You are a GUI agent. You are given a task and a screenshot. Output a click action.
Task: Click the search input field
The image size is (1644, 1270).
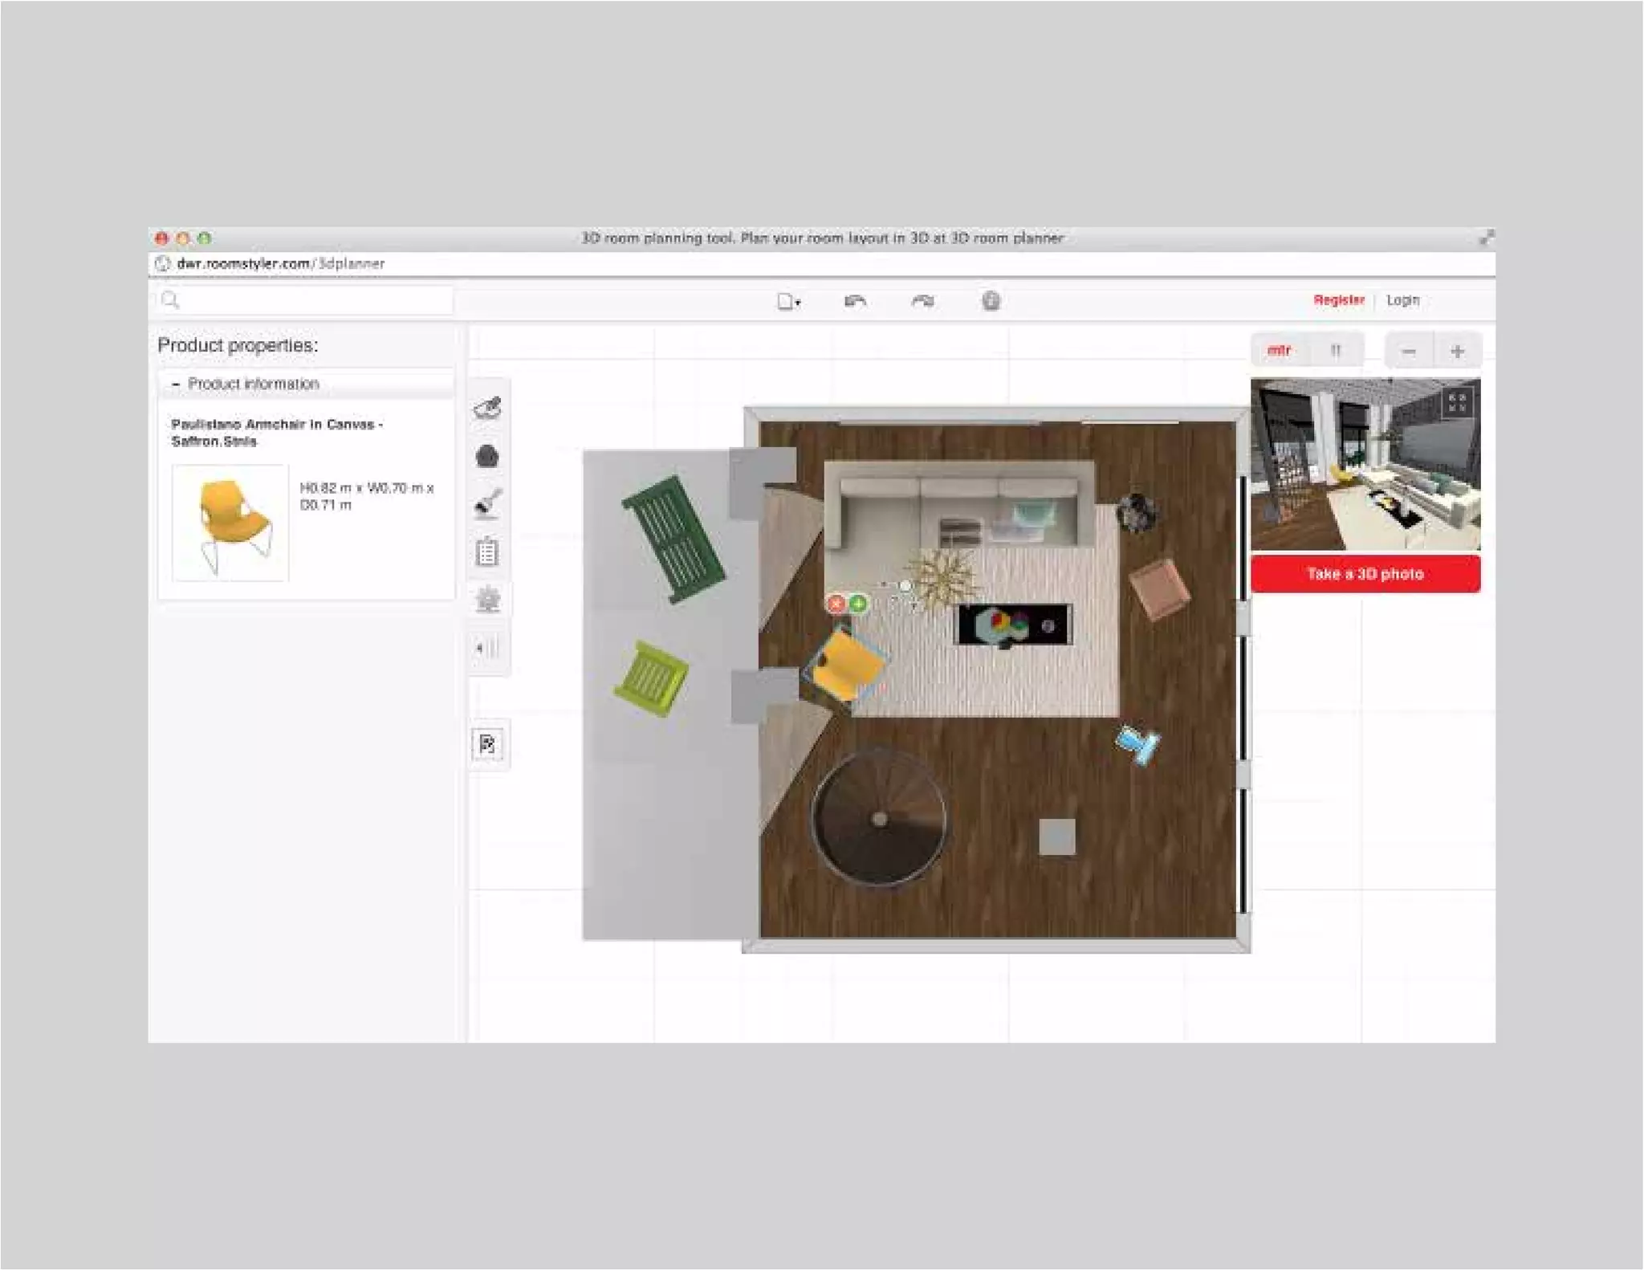click(313, 300)
